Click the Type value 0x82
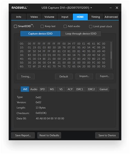 38,97
